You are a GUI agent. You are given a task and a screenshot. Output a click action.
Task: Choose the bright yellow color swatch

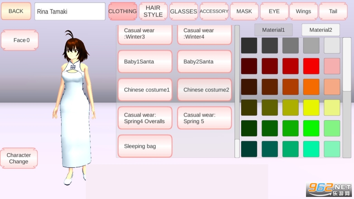(x=311, y=107)
